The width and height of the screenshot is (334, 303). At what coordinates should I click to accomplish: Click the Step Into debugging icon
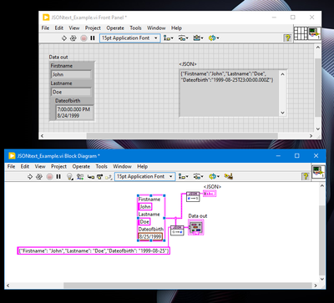[91, 177]
